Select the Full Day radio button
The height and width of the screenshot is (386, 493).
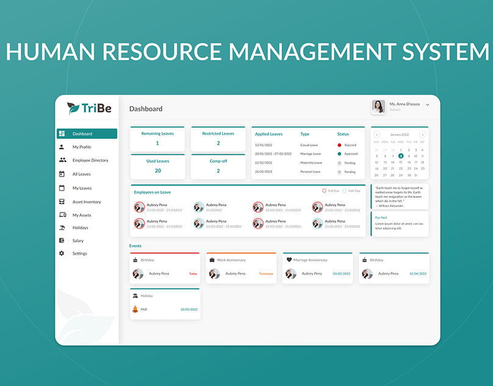tap(325, 191)
